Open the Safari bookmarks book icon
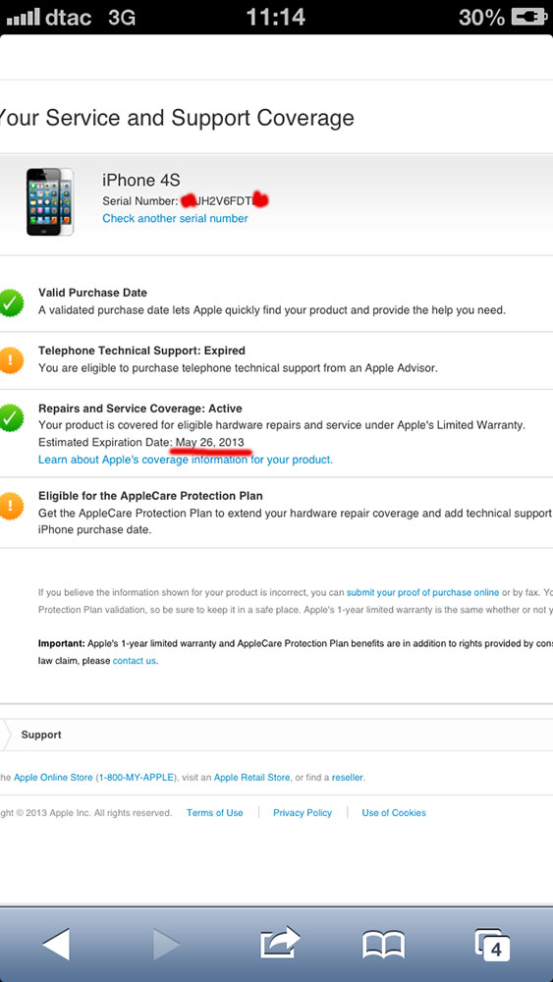Viewport: 553px width, 982px height. [383, 945]
